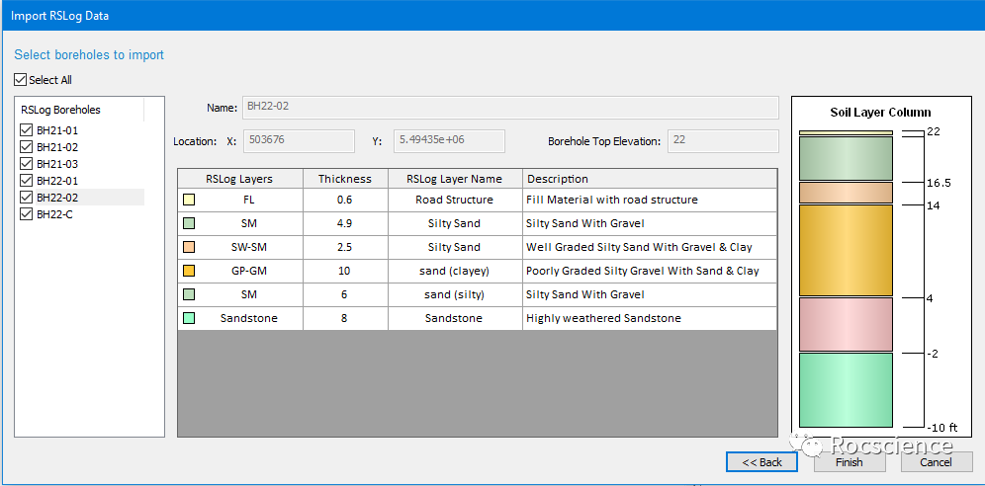Click the Borehole Top Elevation field
985x486 pixels.
click(x=722, y=141)
